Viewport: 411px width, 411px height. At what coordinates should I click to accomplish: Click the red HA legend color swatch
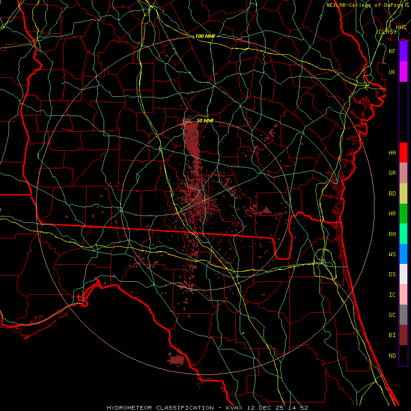[403, 153]
